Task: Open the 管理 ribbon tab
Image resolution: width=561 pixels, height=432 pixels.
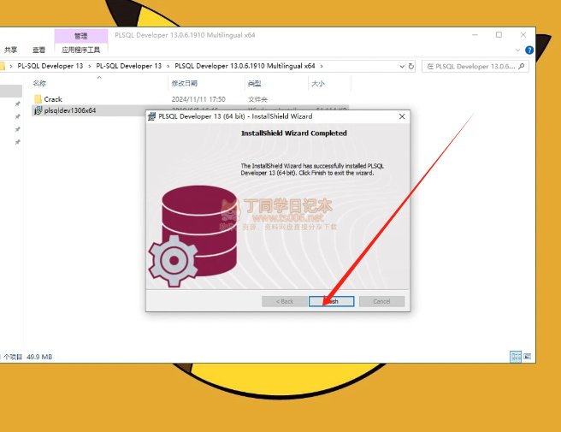Action: (x=81, y=36)
